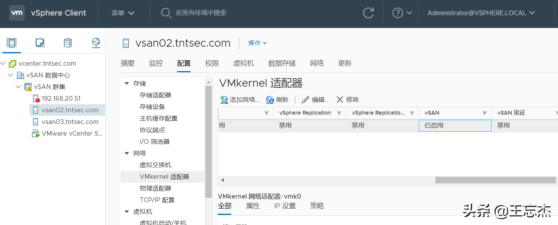The width and height of the screenshot is (558, 225).
Task: Switch to the 属性 details tab
Action: click(253, 206)
